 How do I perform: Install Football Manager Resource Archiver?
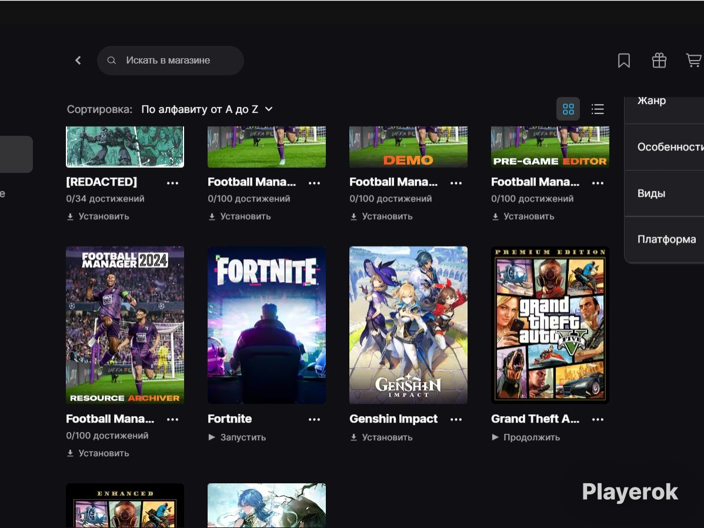click(x=98, y=453)
